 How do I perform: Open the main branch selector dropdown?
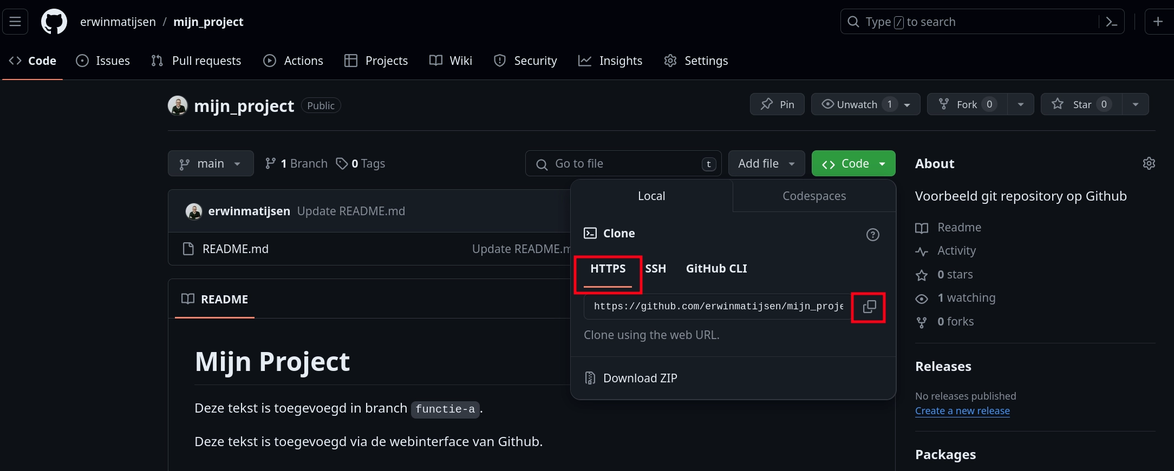pos(211,163)
